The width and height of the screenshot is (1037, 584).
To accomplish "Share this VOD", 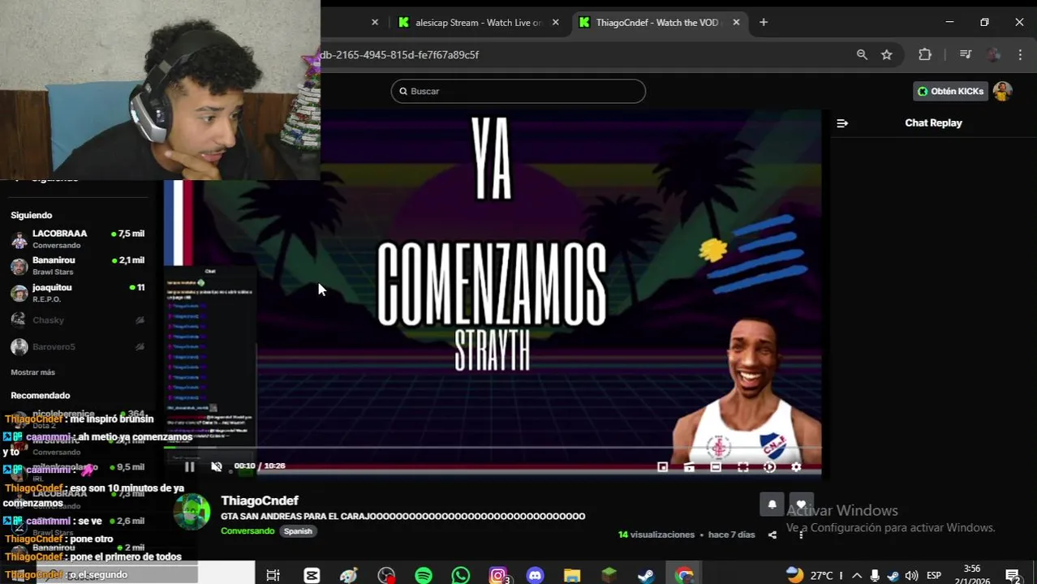I will click(x=772, y=535).
